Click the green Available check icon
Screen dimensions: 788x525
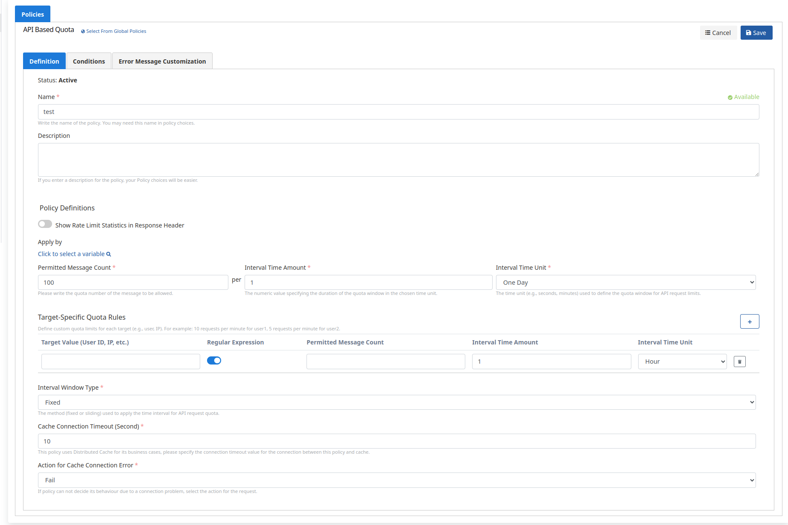tap(730, 97)
